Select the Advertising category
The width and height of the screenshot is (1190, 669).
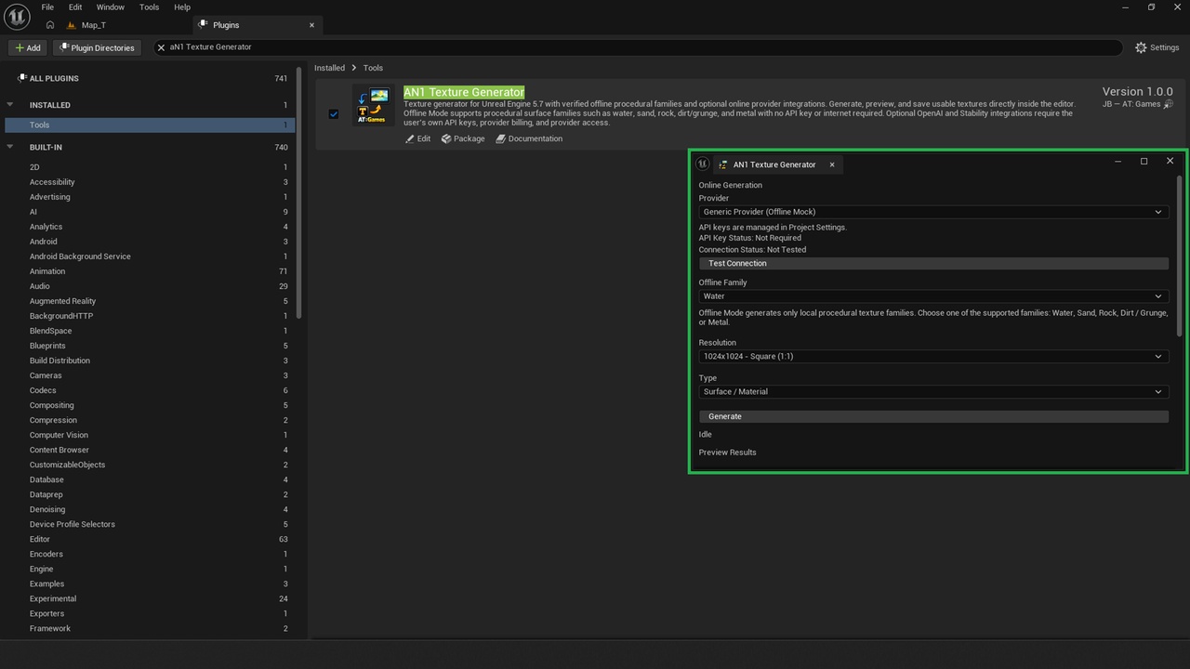click(149, 197)
